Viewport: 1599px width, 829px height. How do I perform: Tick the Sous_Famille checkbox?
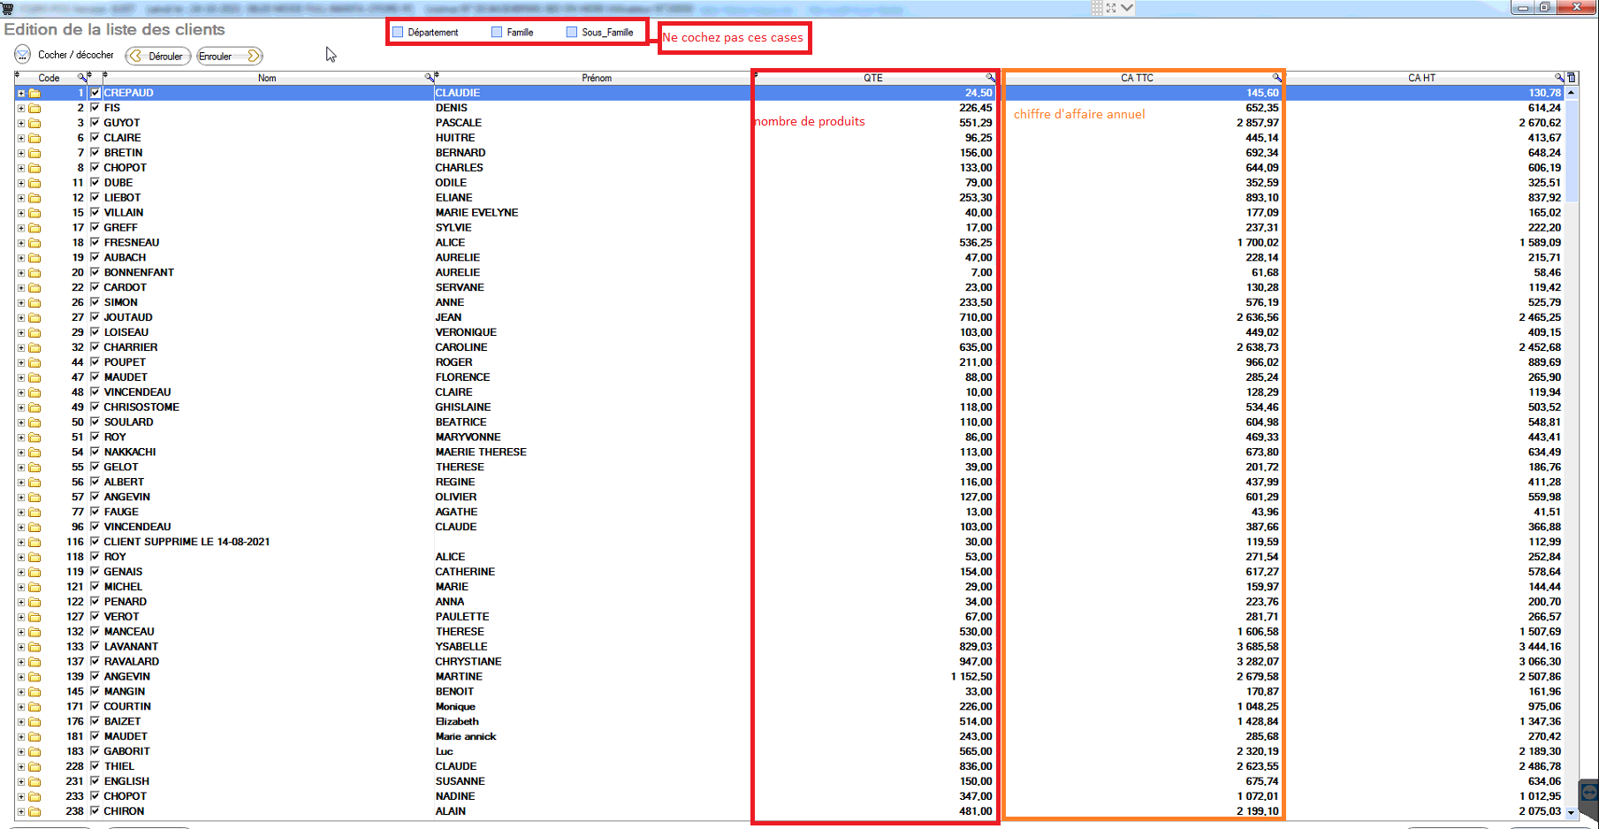click(572, 33)
